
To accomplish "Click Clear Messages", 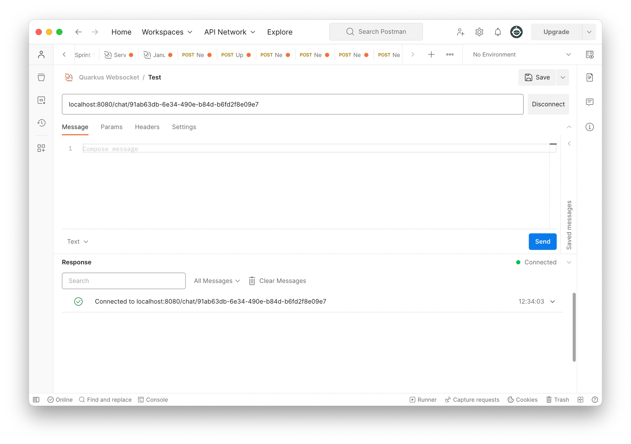I will point(282,281).
